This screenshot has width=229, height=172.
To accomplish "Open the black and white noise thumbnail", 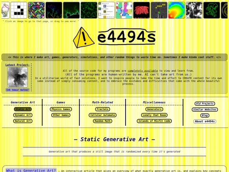I will (x=194, y=10).
